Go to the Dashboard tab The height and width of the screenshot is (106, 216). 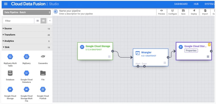(x=181, y=4)
